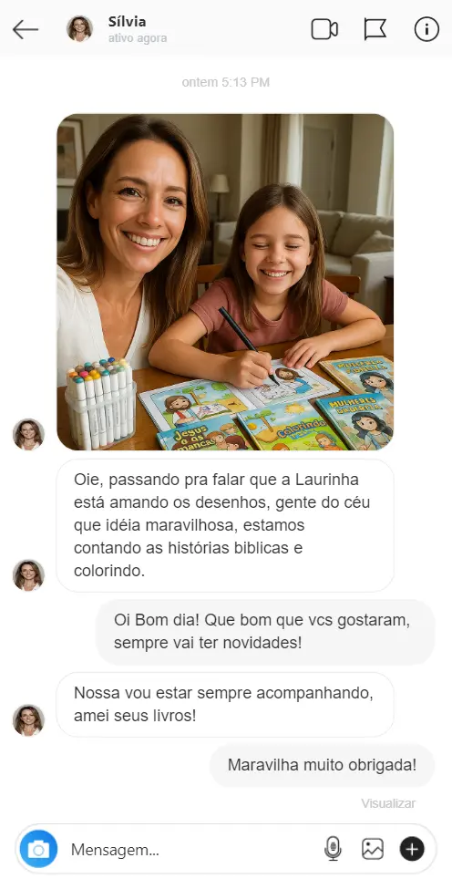Select the 'Oi Bom dia!' reply bubble
452x889 pixels.
(x=265, y=632)
